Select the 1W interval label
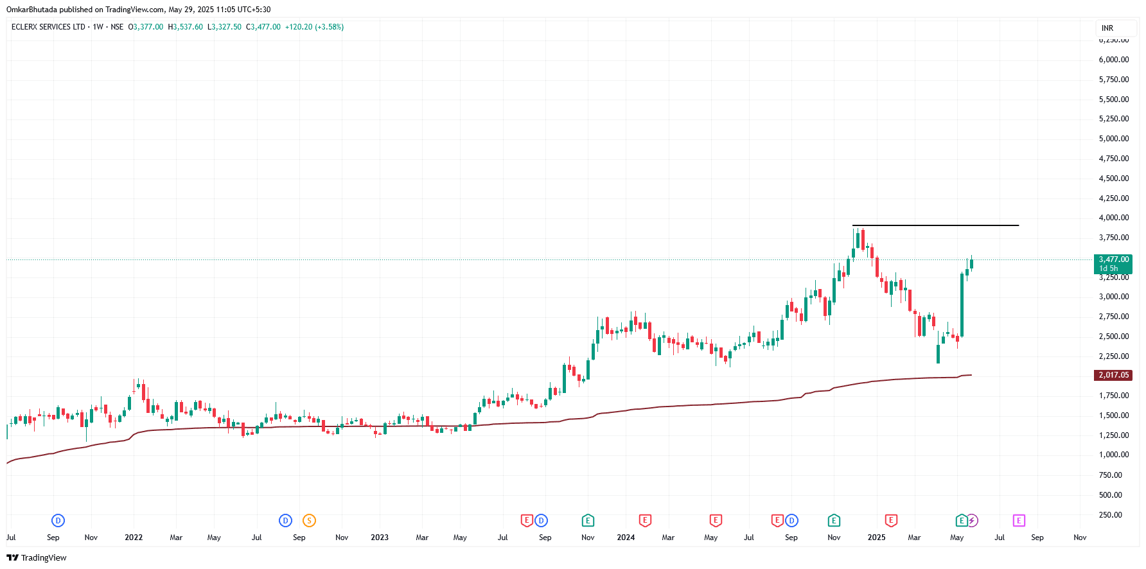 pyautogui.click(x=98, y=27)
